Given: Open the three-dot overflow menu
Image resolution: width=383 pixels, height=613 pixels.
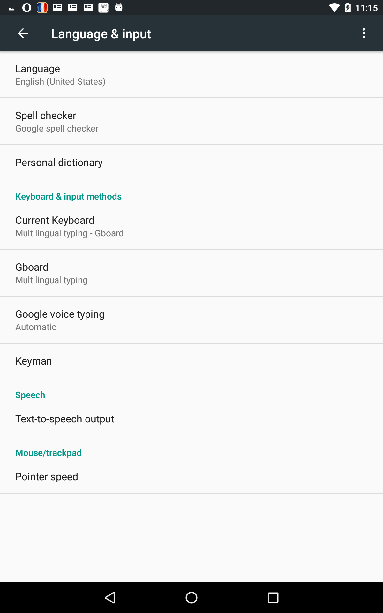Looking at the screenshot, I should pyautogui.click(x=364, y=33).
